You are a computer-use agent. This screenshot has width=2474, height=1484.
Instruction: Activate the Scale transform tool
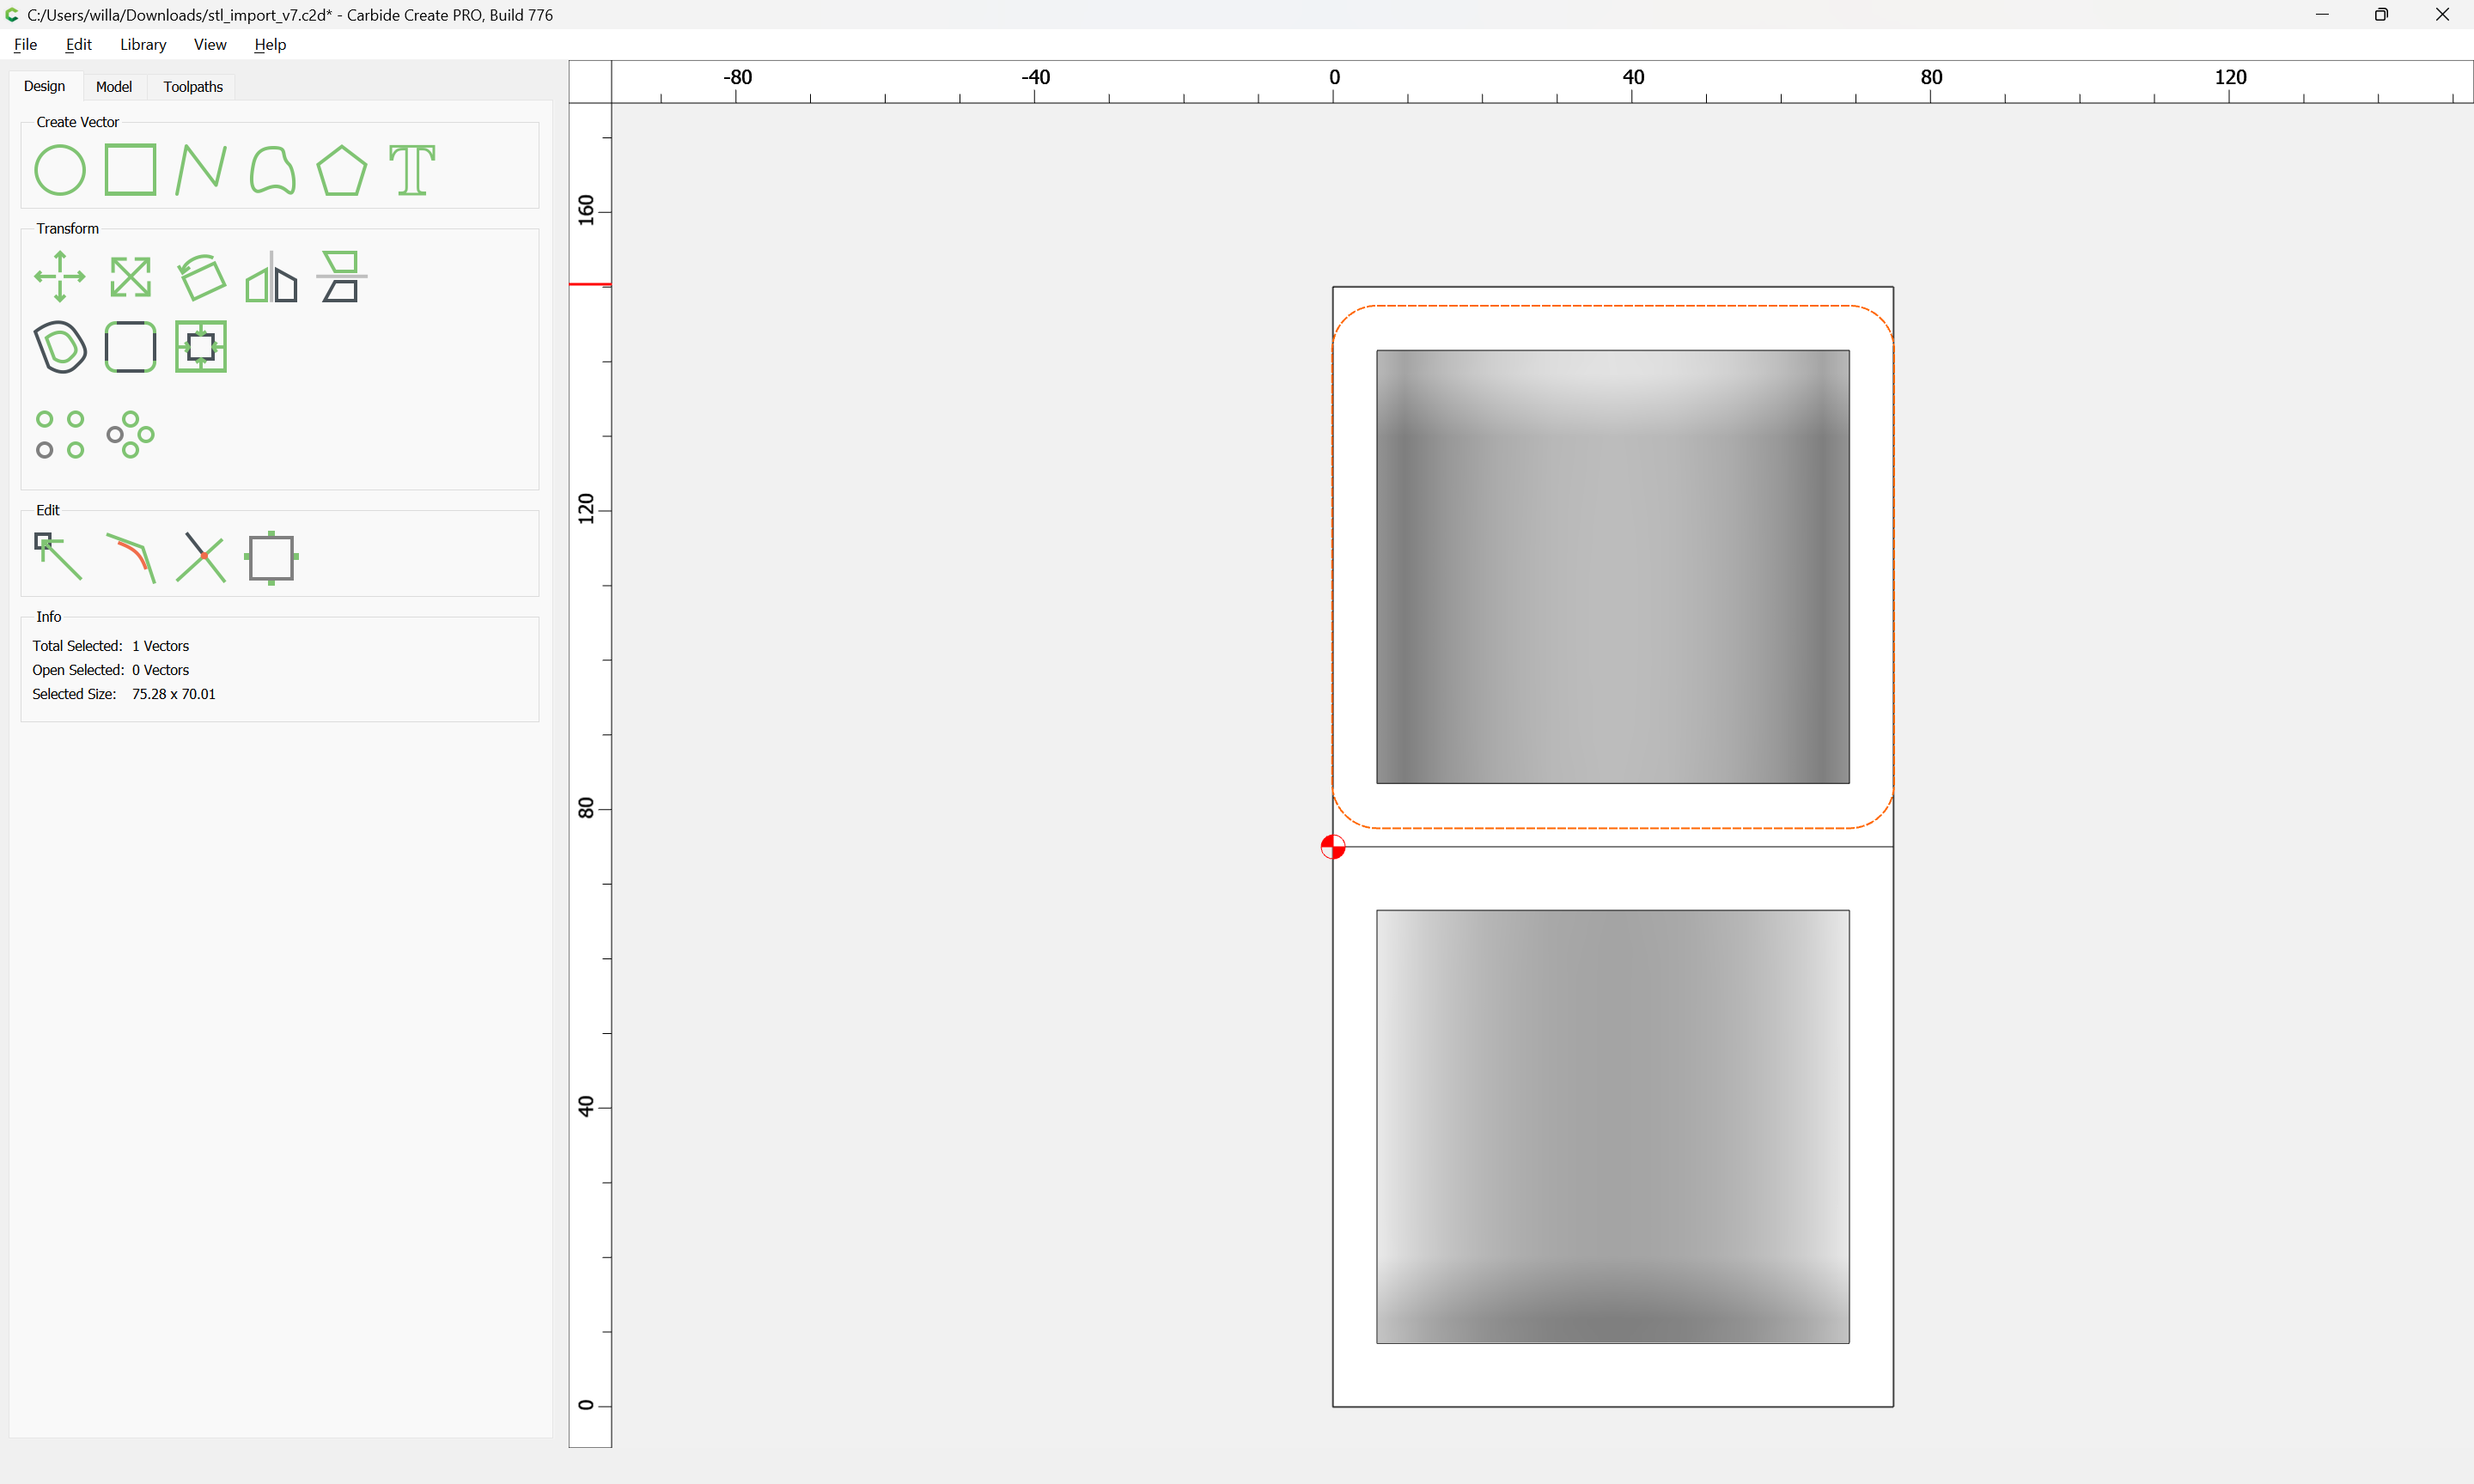[130, 277]
